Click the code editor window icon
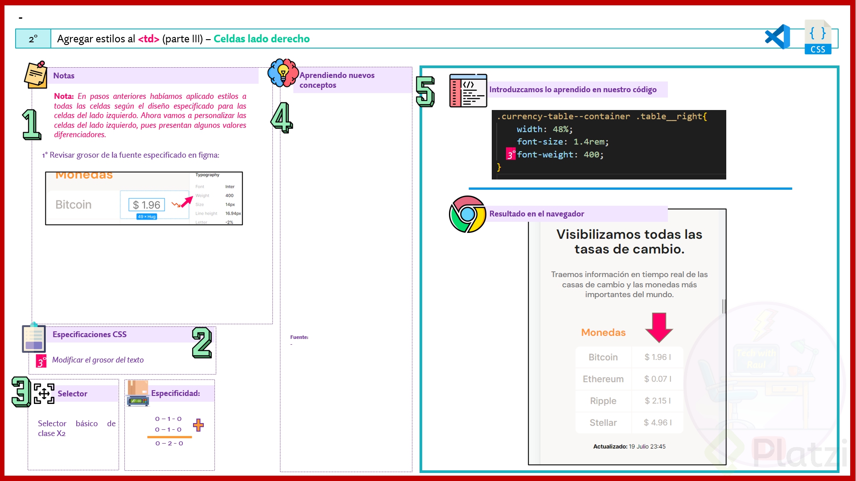 tap(468, 90)
